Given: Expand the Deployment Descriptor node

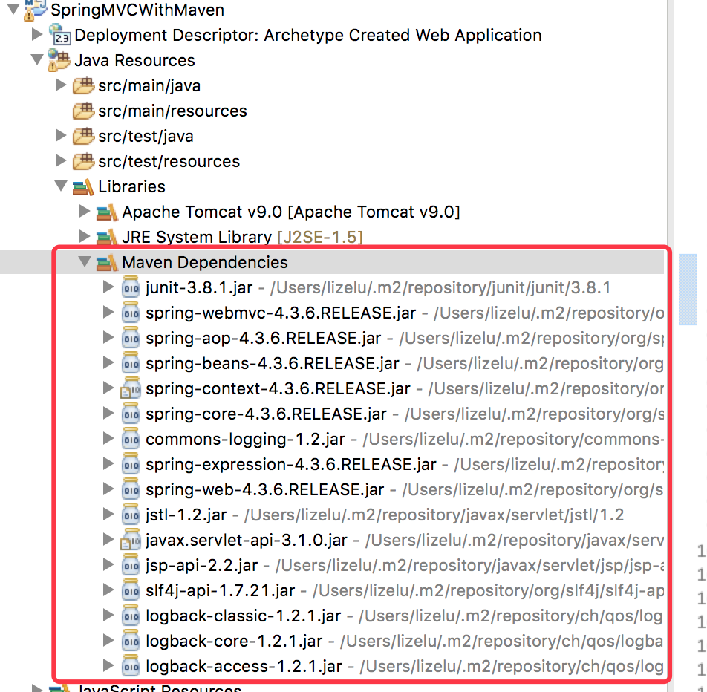Looking at the screenshot, I should (36, 35).
